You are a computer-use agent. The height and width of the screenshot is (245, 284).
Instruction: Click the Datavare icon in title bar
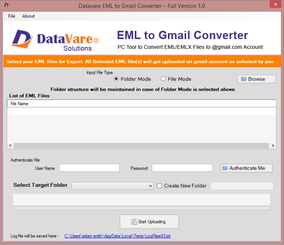(x=6, y=5)
